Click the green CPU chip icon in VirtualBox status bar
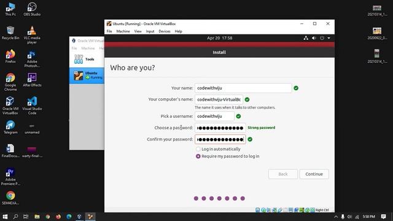Image resolution: width=393 pixels, height=221 pixels. click(x=302, y=210)
